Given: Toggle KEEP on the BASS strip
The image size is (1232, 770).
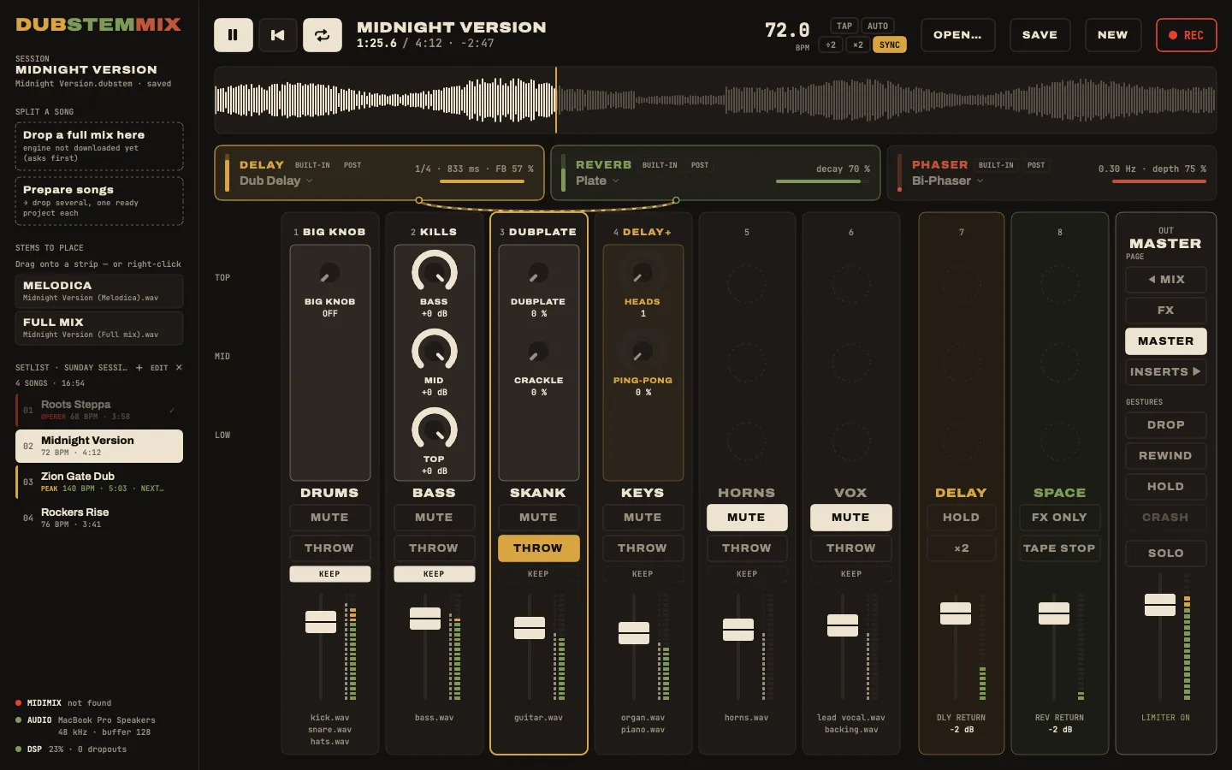Looking at the screenshot, I should point(434,574).
